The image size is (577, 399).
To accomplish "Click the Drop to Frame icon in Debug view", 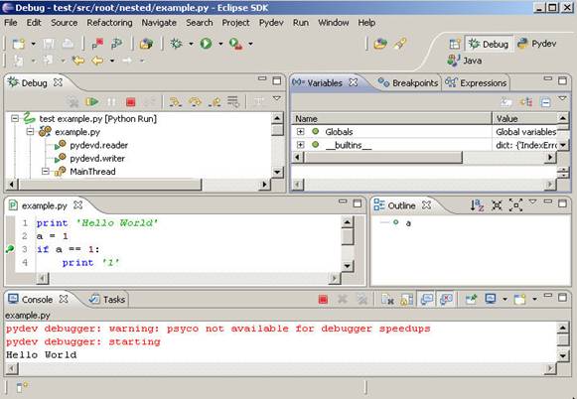I will click(233, 101).
